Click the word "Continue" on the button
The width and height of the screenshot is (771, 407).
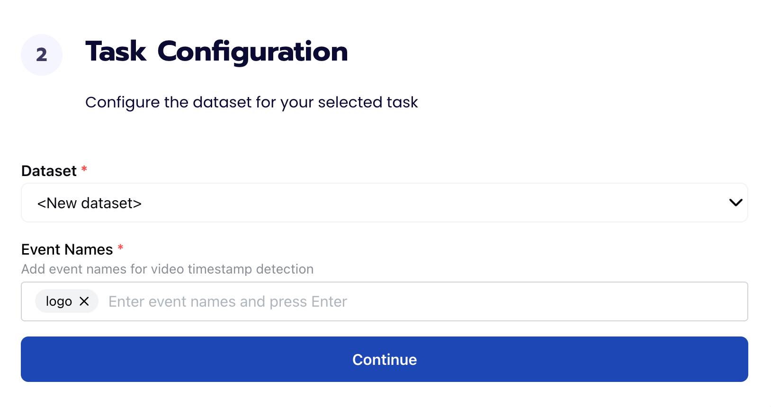pos(385,360)
